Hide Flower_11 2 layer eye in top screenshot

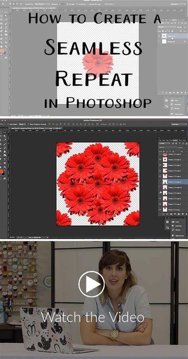[159, 36]
